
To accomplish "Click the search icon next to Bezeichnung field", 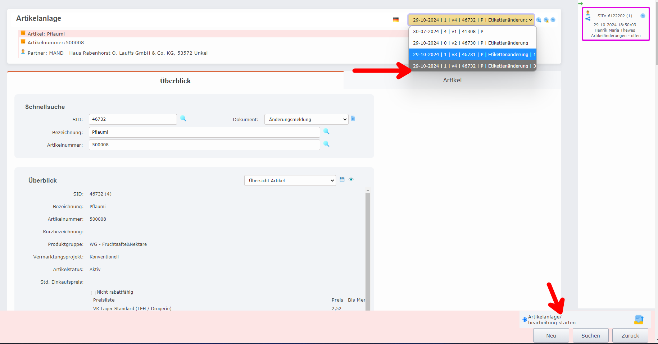I will point(326,132).
